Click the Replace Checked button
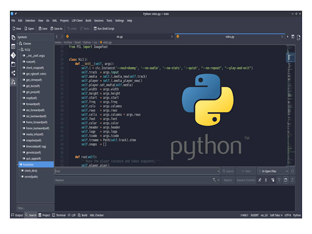 pos(245,180)
